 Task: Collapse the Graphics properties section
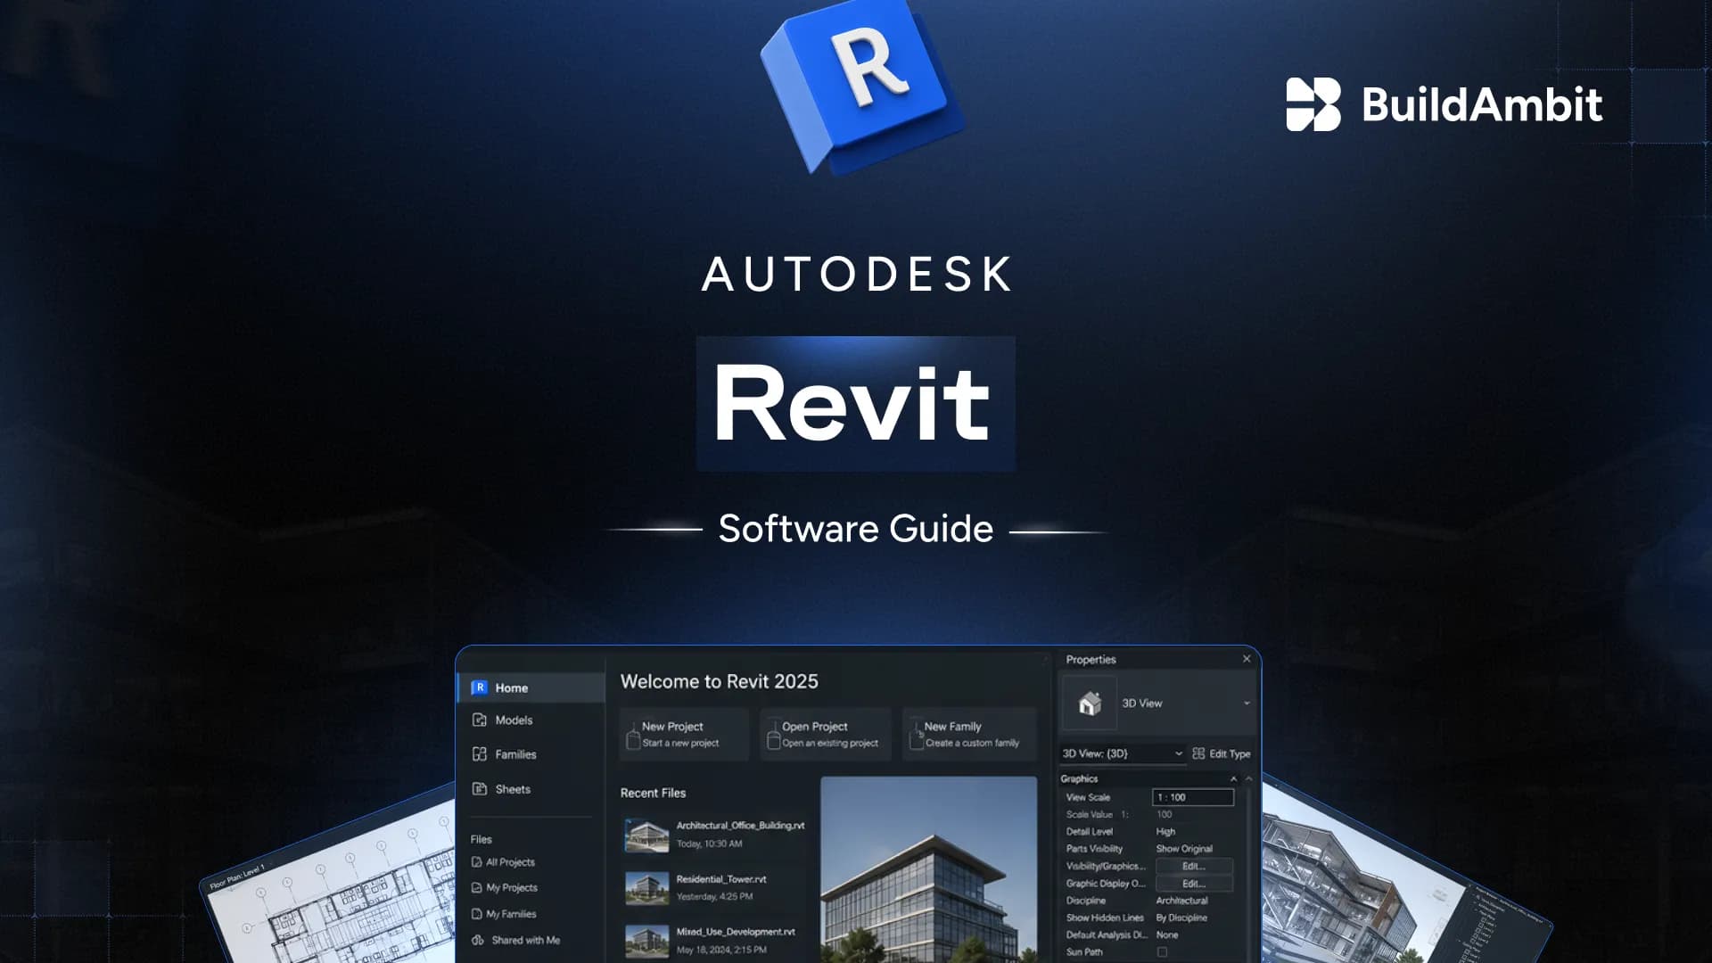[x=1233, y=778]
